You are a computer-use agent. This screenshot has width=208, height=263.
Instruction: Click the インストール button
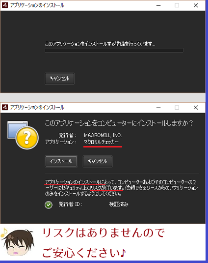[61, 161]
